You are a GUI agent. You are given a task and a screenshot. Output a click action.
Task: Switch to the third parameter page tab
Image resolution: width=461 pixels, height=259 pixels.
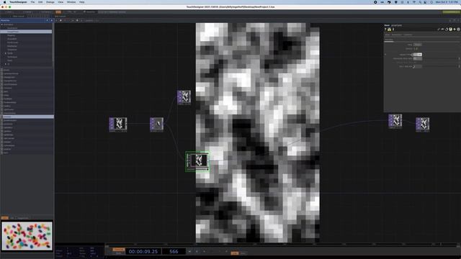(408, 35)
